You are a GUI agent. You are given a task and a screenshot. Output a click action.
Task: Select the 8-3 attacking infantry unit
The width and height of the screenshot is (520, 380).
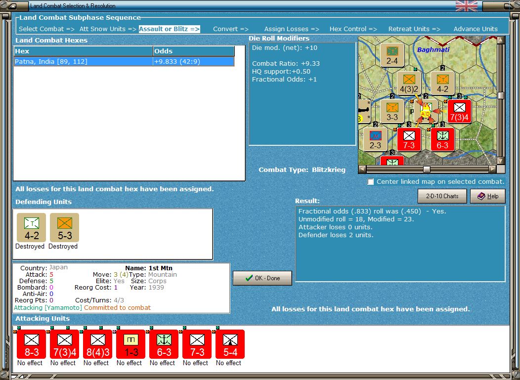click(32, 344)
